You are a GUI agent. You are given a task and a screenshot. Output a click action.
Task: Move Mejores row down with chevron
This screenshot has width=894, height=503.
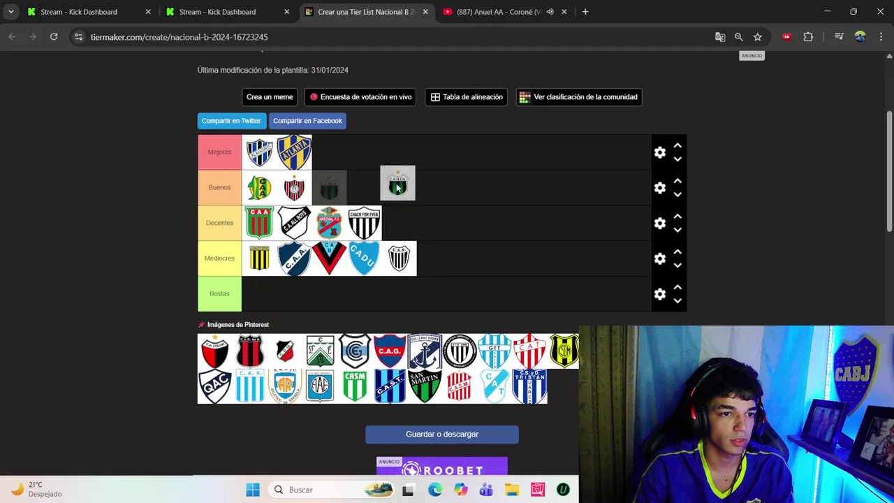[x=677, y=159]
